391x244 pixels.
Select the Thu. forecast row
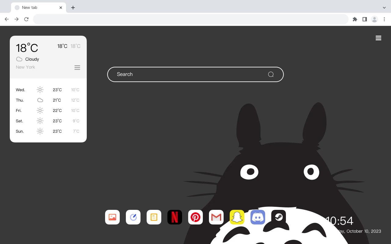tap(48, 100)
